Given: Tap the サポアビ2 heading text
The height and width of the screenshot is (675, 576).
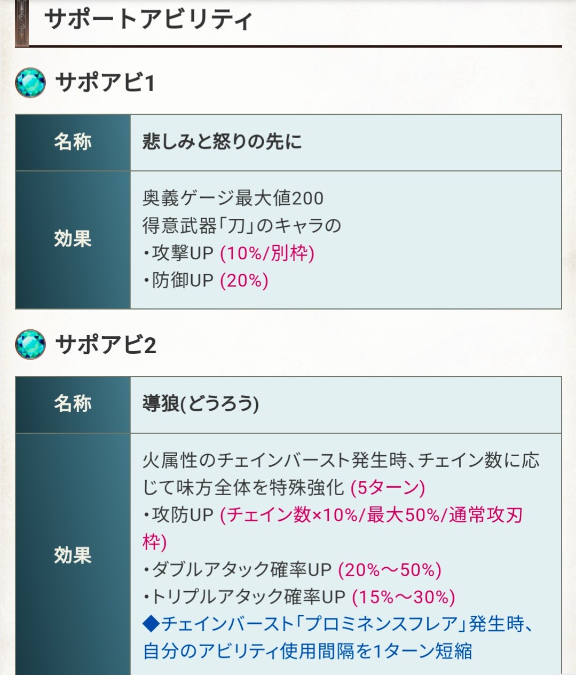Looking at the screenshot, I should [x=106, y=345].
